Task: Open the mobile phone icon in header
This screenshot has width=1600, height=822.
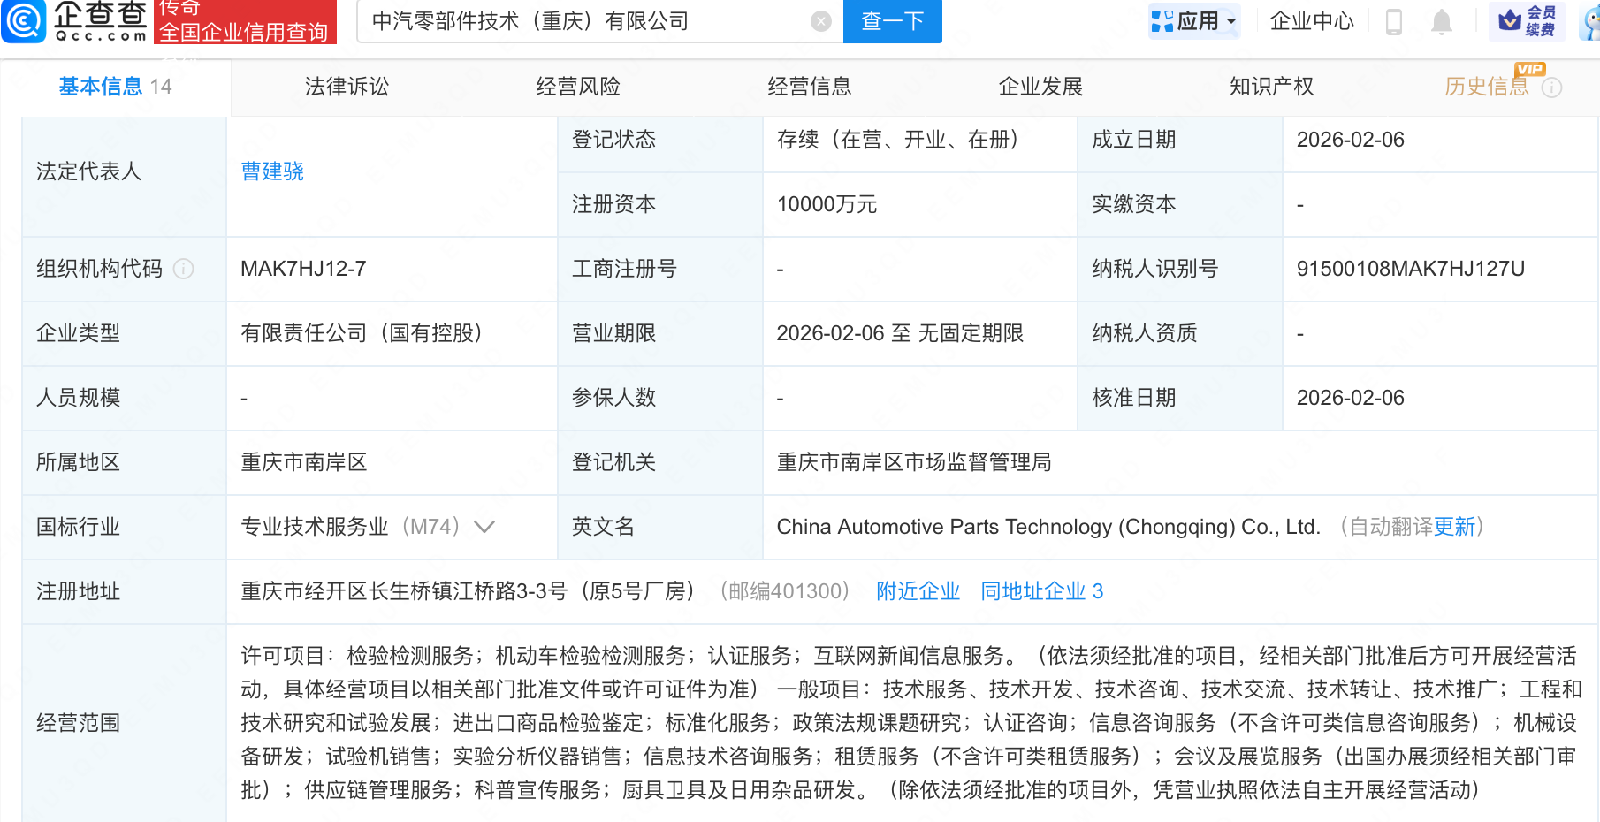Action: click(1394, 21)
